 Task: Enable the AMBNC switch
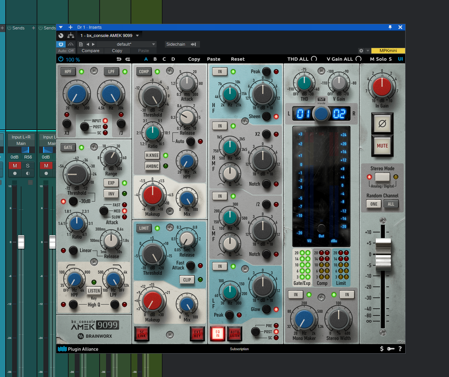tap(152, 166)
